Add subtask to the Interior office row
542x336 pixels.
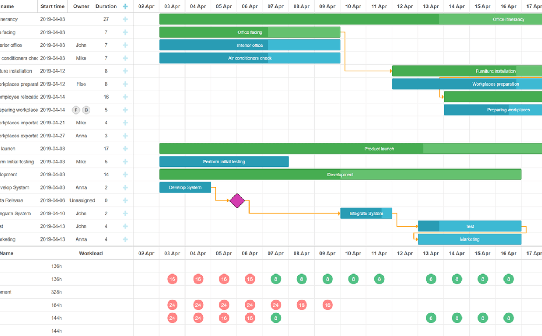[x=125, y=45]
